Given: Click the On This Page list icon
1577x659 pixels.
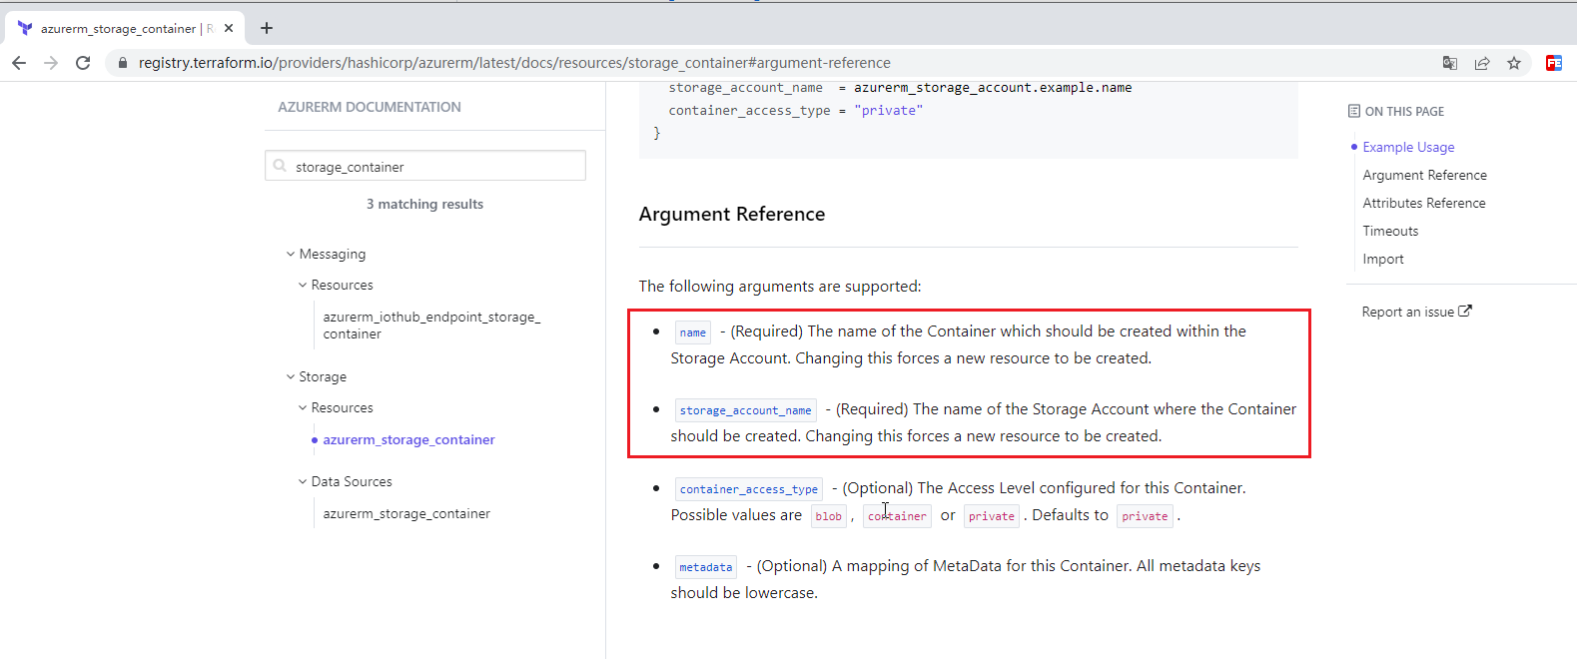Looking at the screenshot, I should (1353, 111).
